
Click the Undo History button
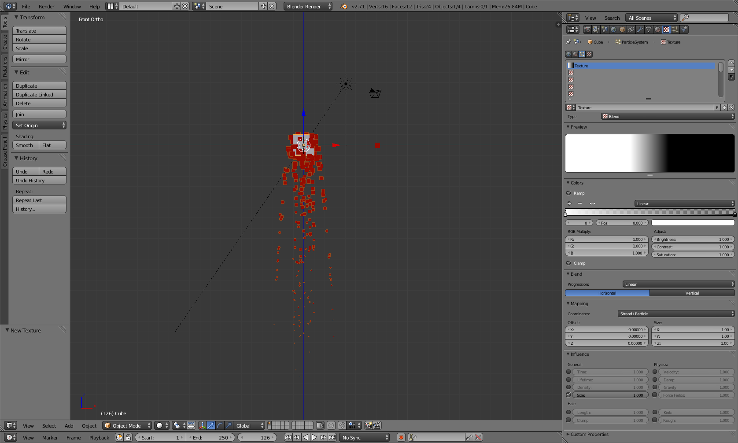pyautogui.click(x=39, y=180)
